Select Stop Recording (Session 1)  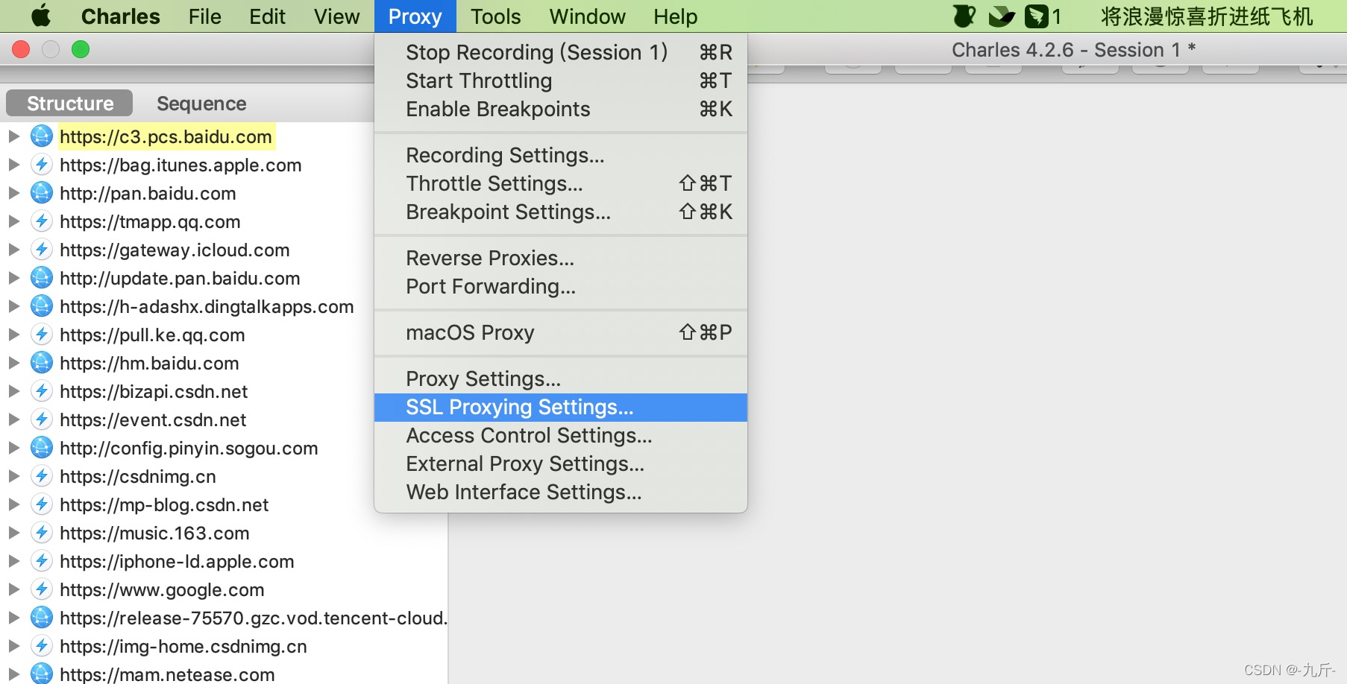(x=561, y=52)
